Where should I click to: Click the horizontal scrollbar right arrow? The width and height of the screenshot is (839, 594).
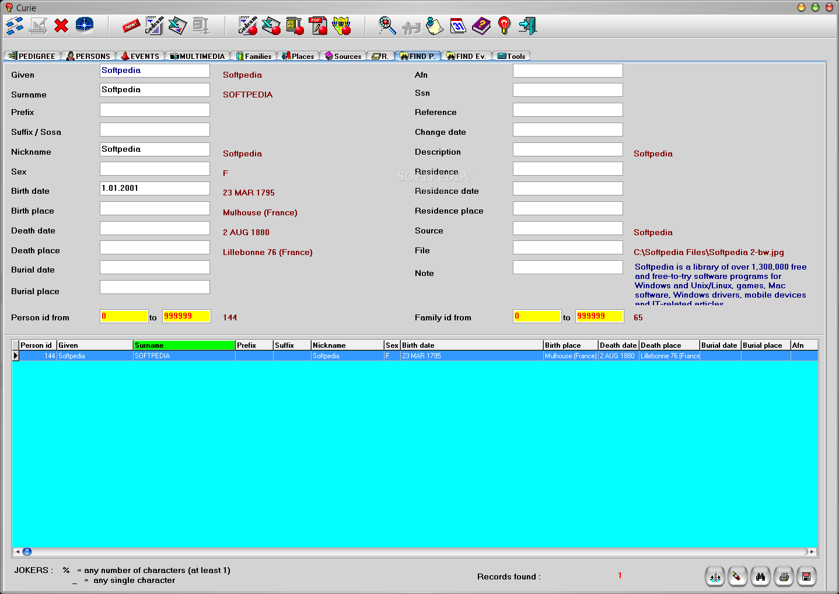tap(812, 551)
